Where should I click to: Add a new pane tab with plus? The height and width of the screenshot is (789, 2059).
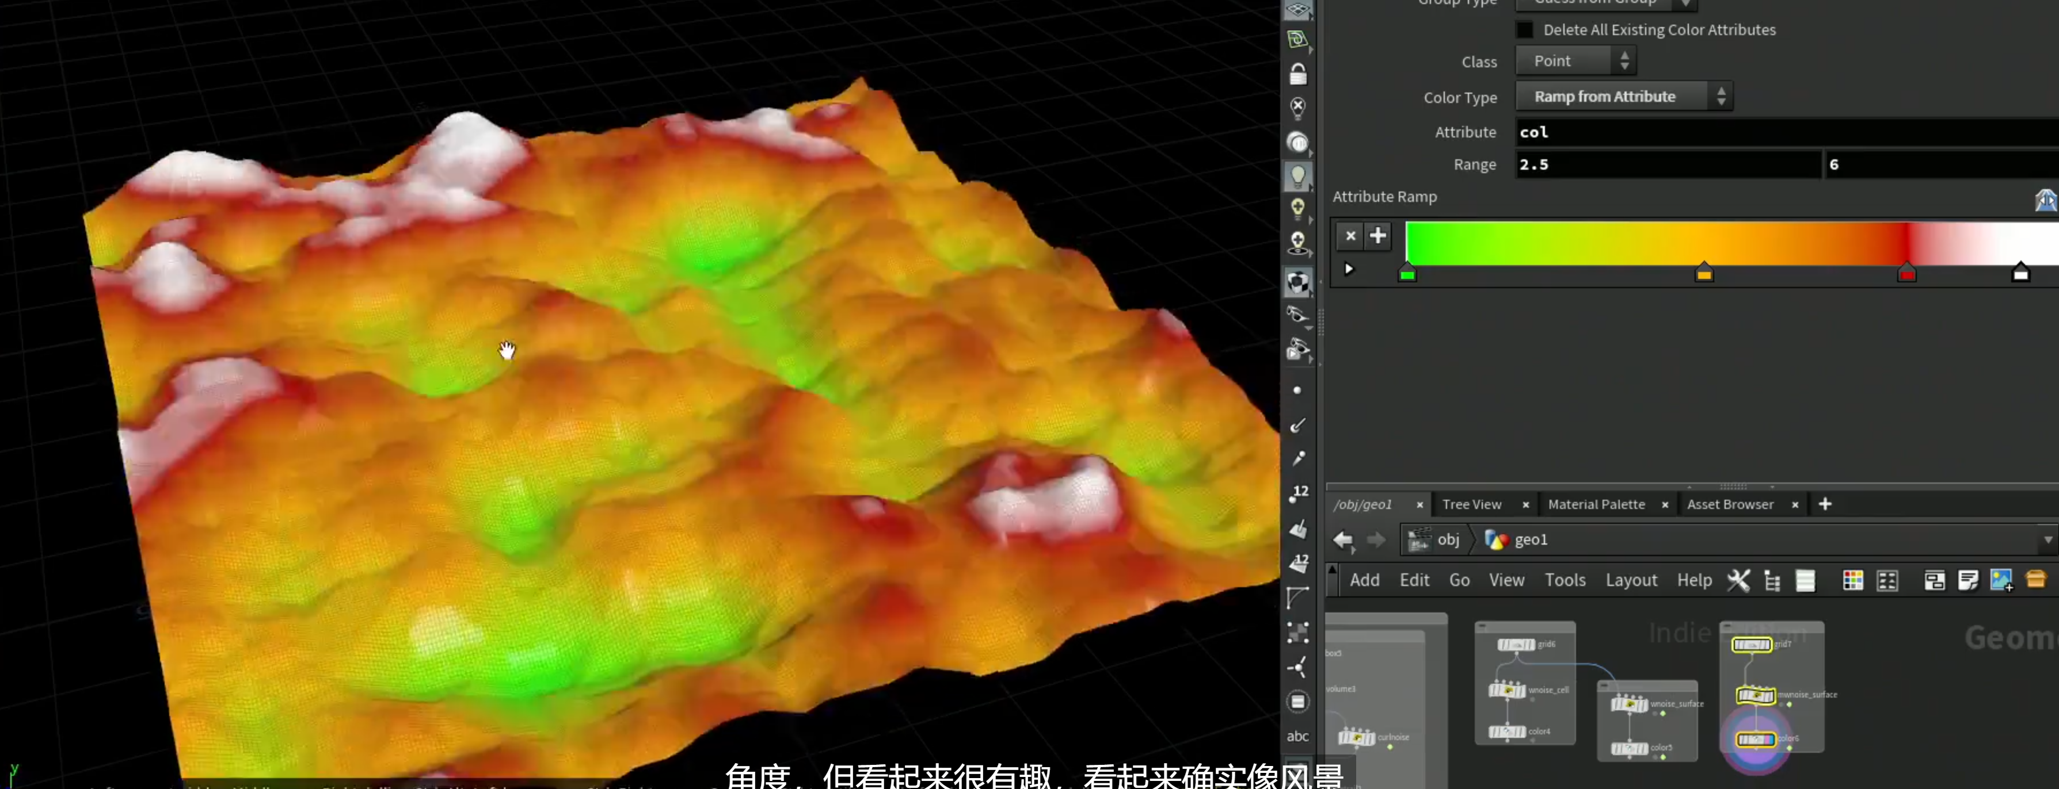pyautogui.click(x=1825, y=504)
